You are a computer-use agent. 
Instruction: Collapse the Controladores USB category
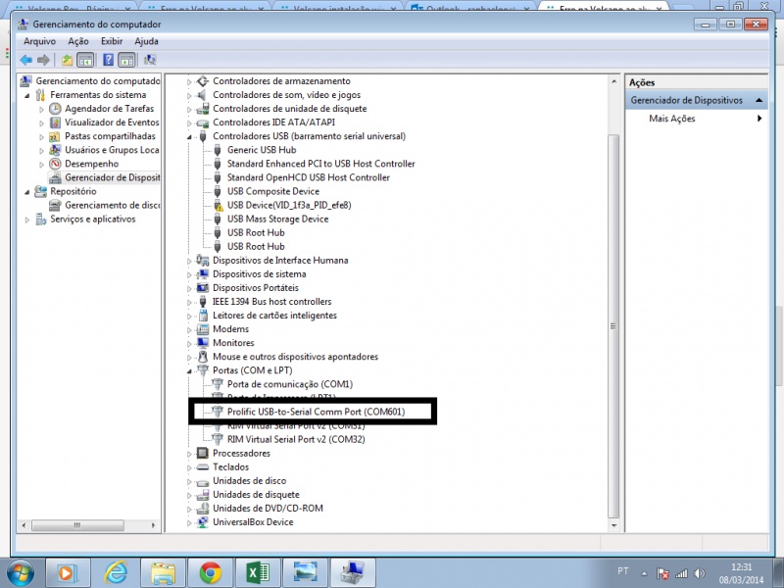coord(189,136)
